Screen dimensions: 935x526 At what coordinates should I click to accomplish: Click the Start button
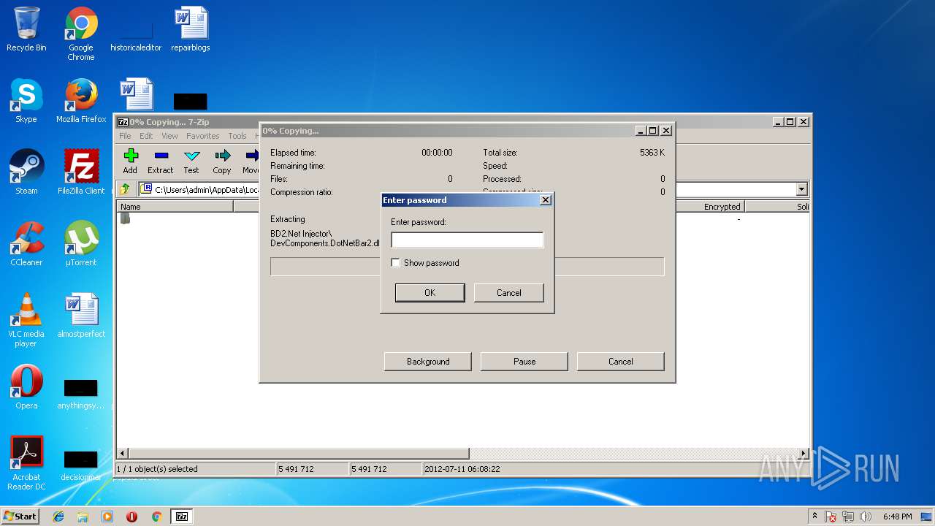(20, 517)
